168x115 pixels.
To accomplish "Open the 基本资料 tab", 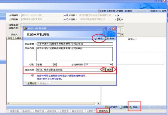I will 15,111.
